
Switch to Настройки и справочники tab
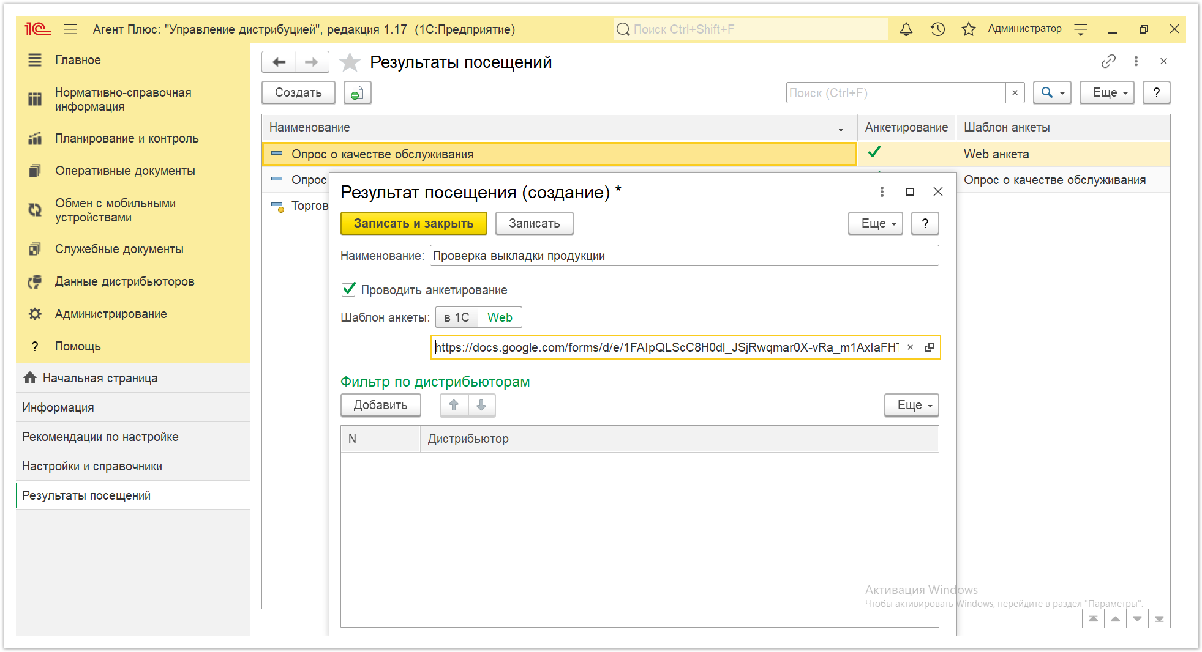coord(133,466)
